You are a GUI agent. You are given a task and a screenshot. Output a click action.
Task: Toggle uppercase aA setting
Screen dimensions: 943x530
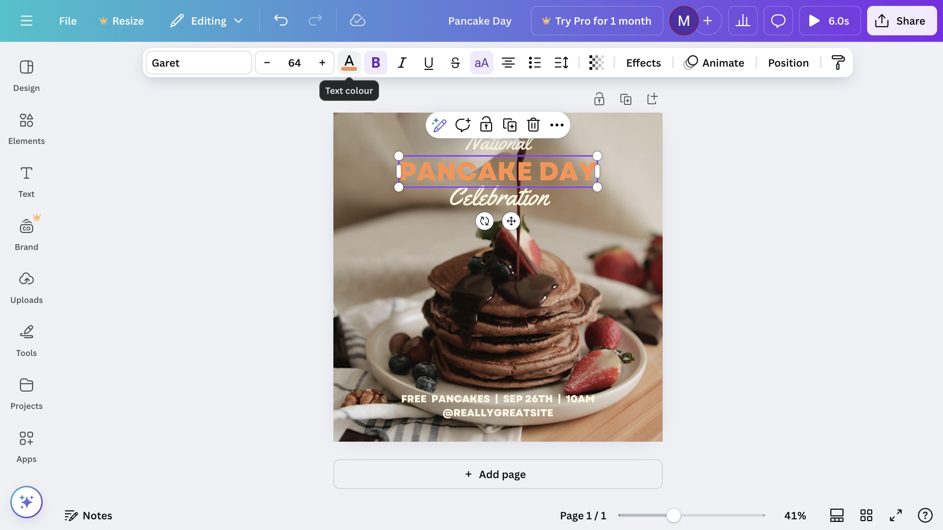coord(481,63)
